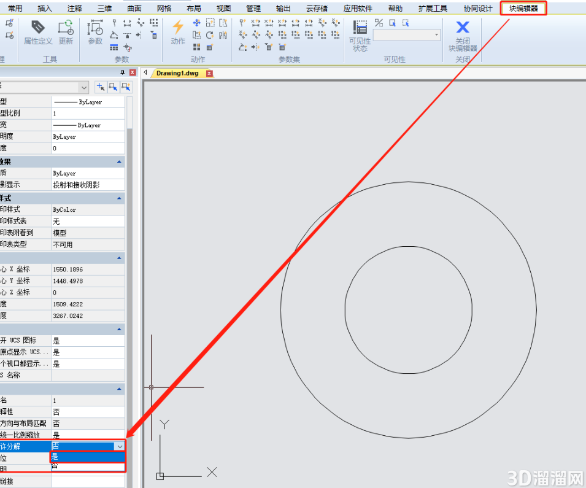Select the point parameter pin icon

114,23
